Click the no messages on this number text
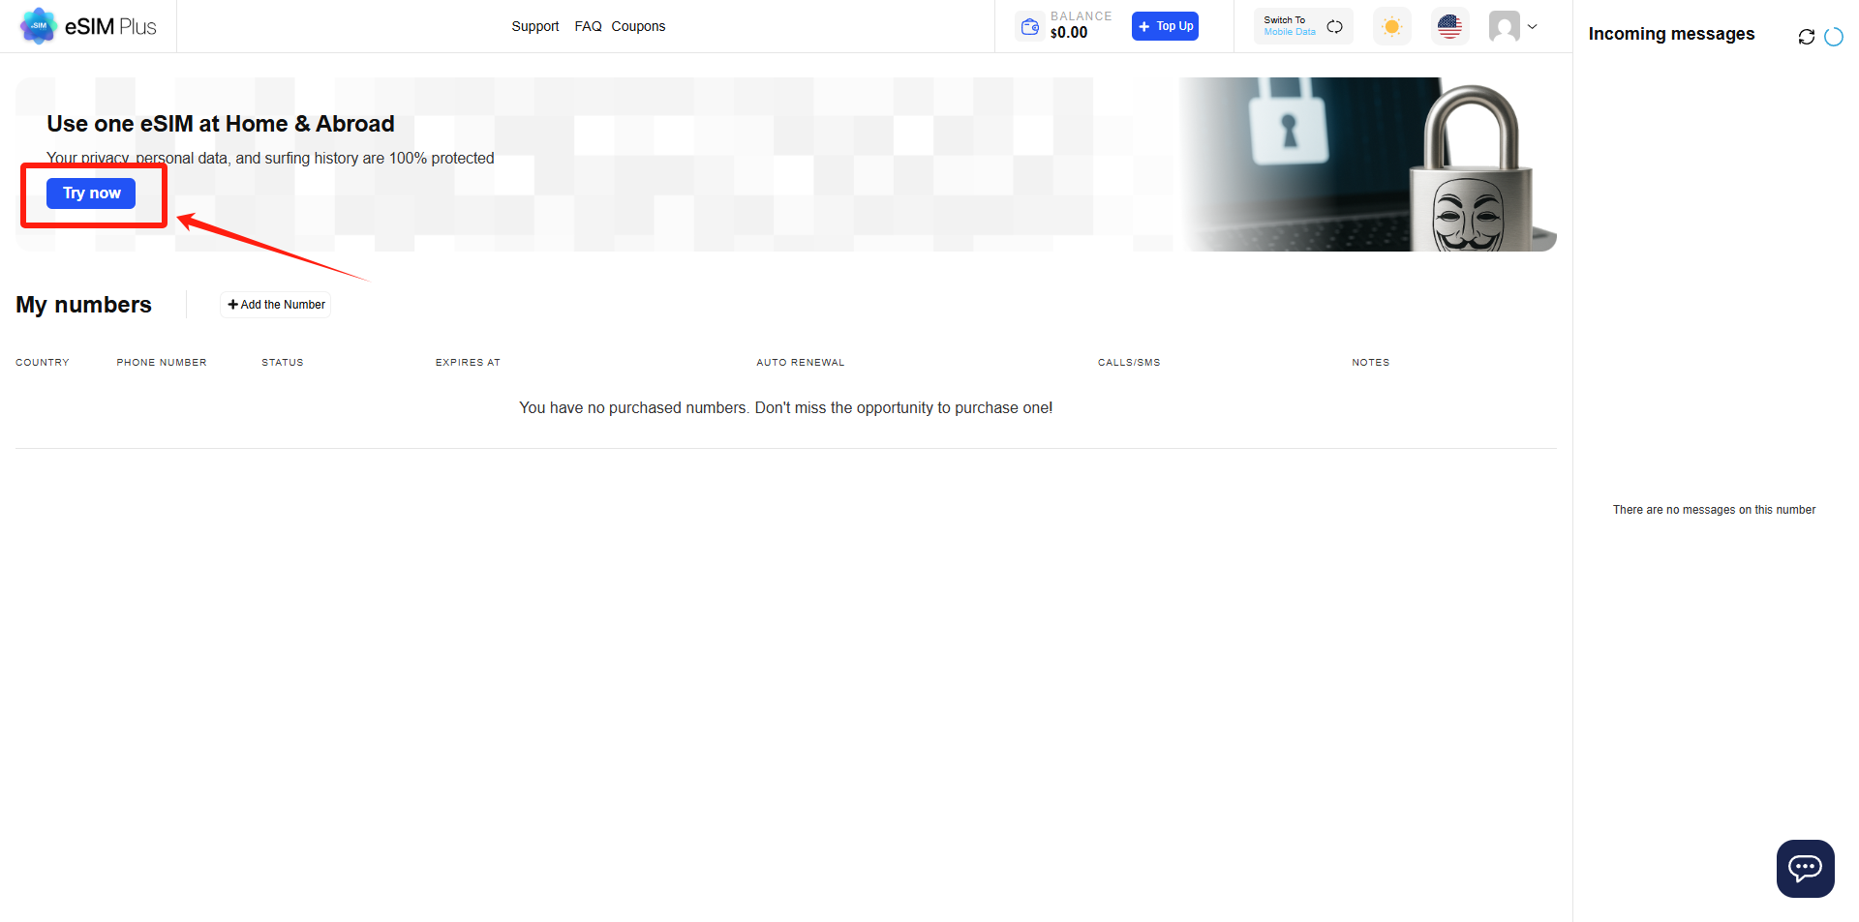The width and height of the screenshot is (1859, 922). [x=1714, y=510]
